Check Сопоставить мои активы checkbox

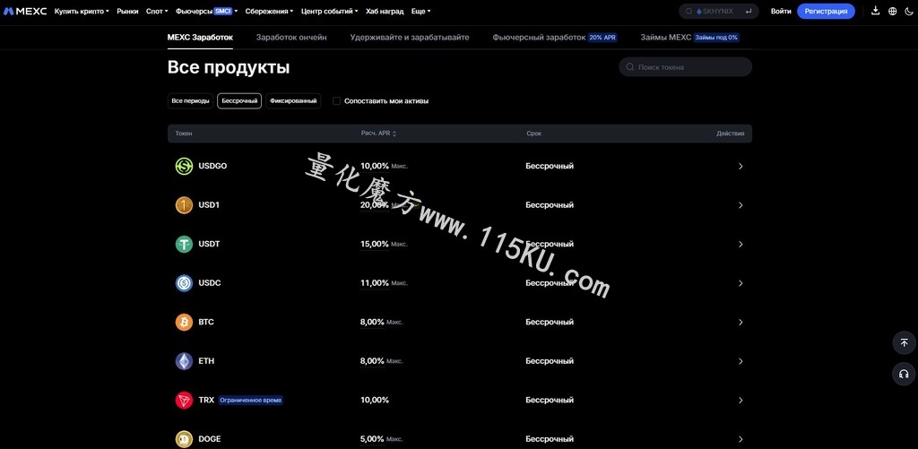tap(337, 100)
